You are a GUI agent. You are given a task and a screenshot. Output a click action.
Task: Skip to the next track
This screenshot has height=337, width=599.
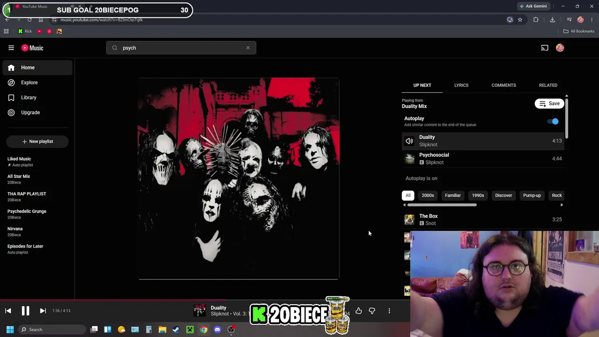click(x=43, y=311)
